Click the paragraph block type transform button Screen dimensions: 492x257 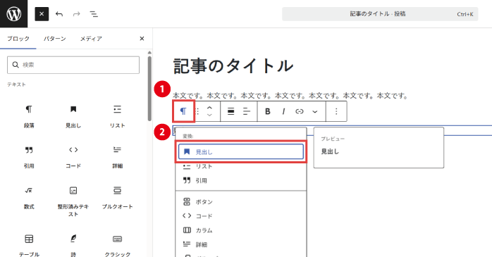point(183,111)
